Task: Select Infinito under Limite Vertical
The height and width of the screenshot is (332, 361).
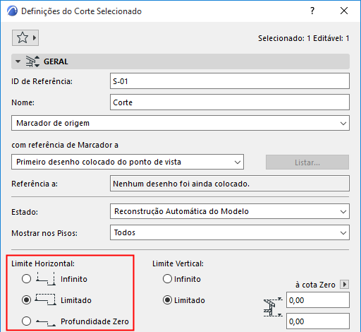Action: (167, 279)
